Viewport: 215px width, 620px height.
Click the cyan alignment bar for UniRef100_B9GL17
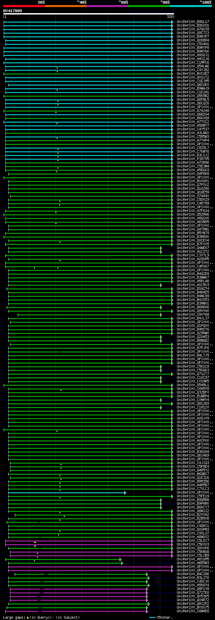coord(88,22)
